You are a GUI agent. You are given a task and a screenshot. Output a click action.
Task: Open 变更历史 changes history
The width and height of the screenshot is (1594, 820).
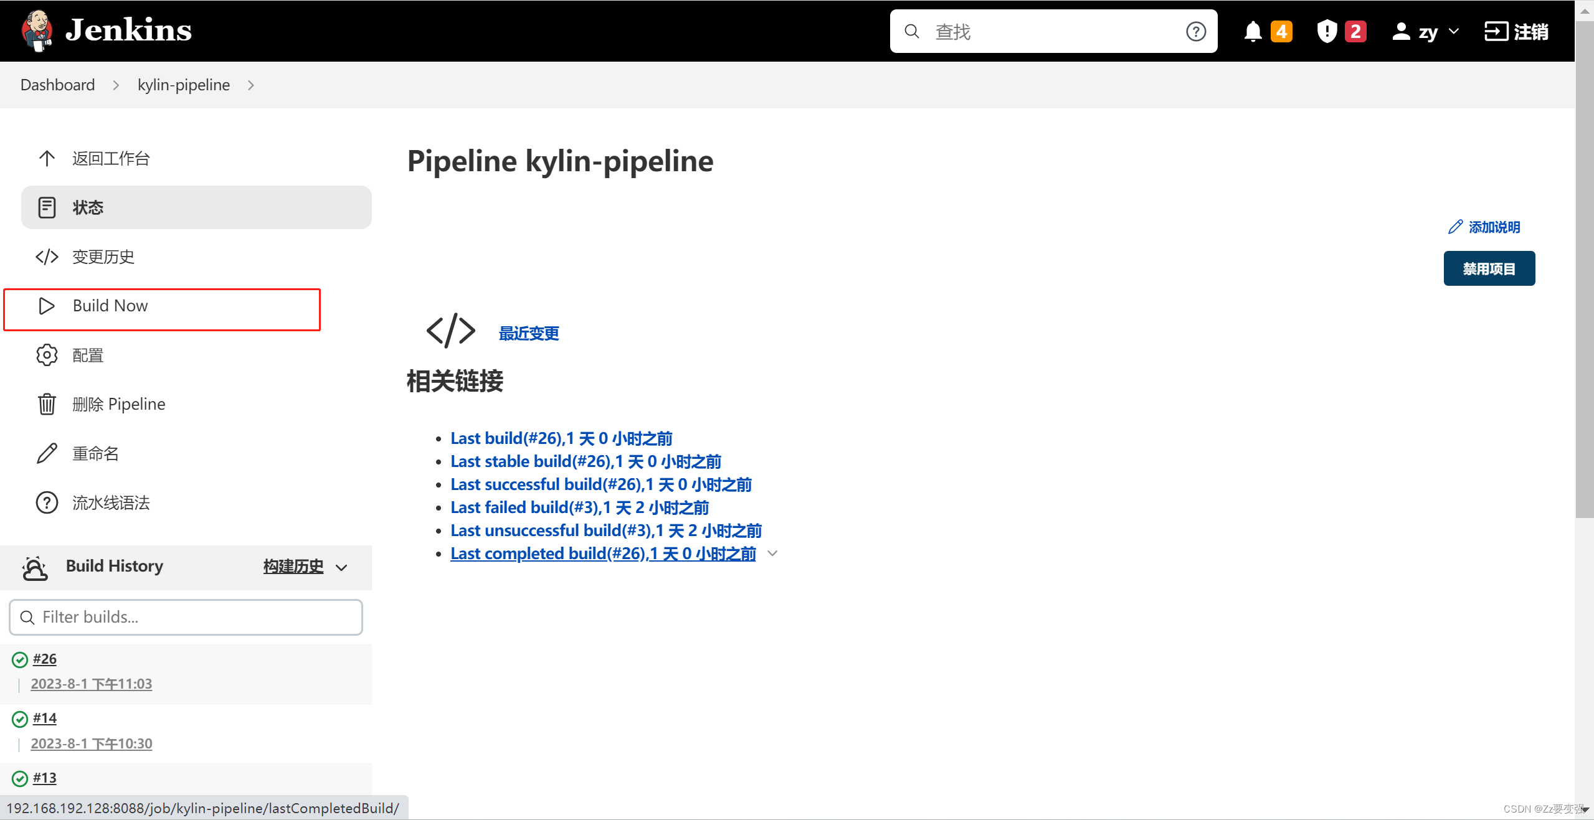pos(103,257)
